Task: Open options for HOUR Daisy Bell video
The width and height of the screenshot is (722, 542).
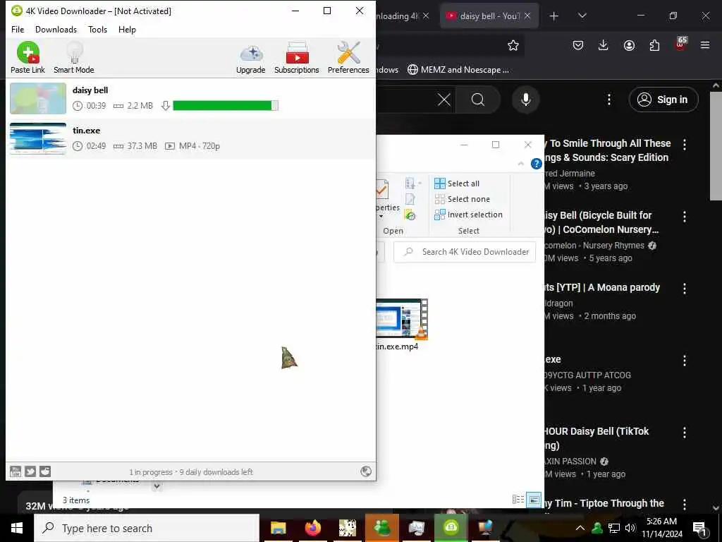Action: coord(685,433)
